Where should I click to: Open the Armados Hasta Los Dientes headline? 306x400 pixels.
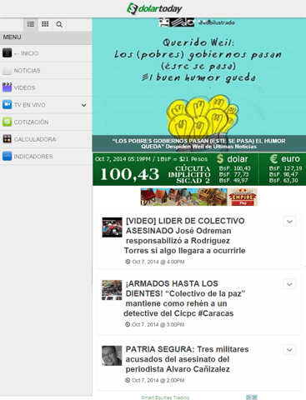coord(185,298)
